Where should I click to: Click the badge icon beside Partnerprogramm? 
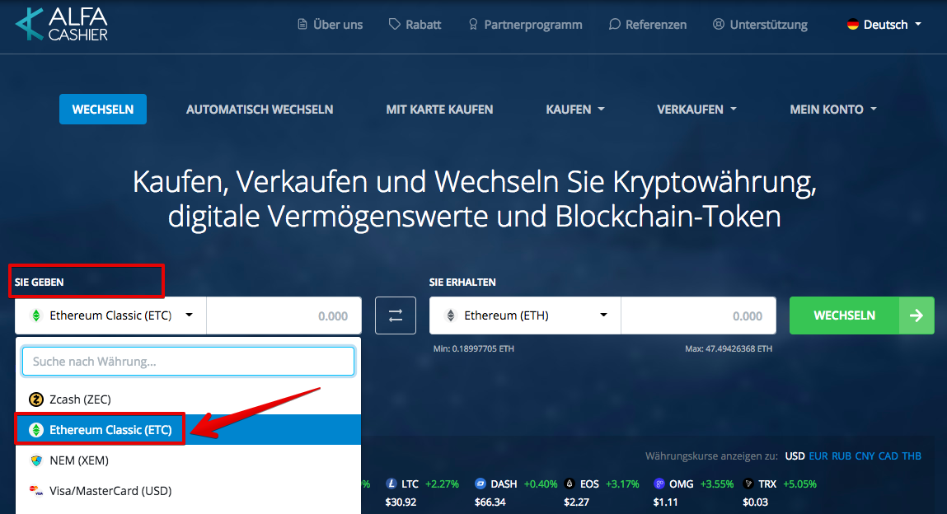coord(473,24)
